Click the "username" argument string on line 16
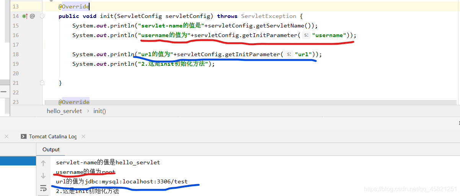The width and height of the screenshot is (460, 196). (329, 35)
